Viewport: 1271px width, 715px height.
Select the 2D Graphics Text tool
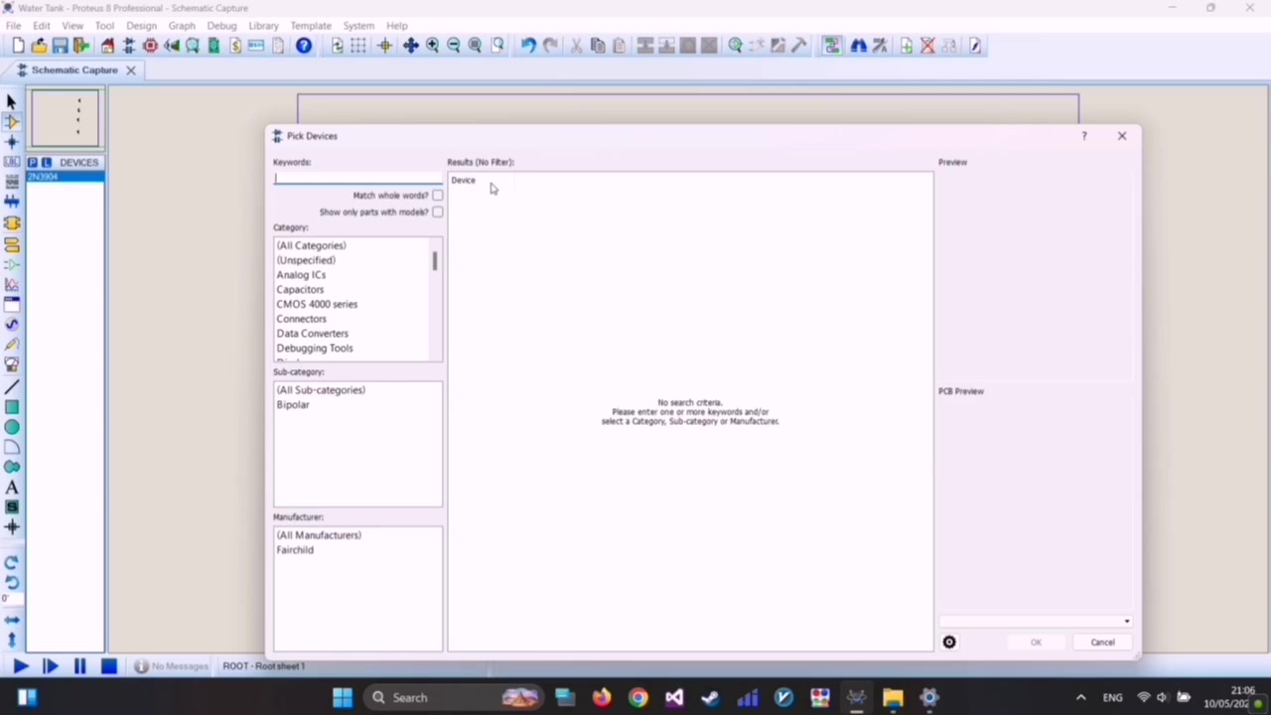(12, 488)
